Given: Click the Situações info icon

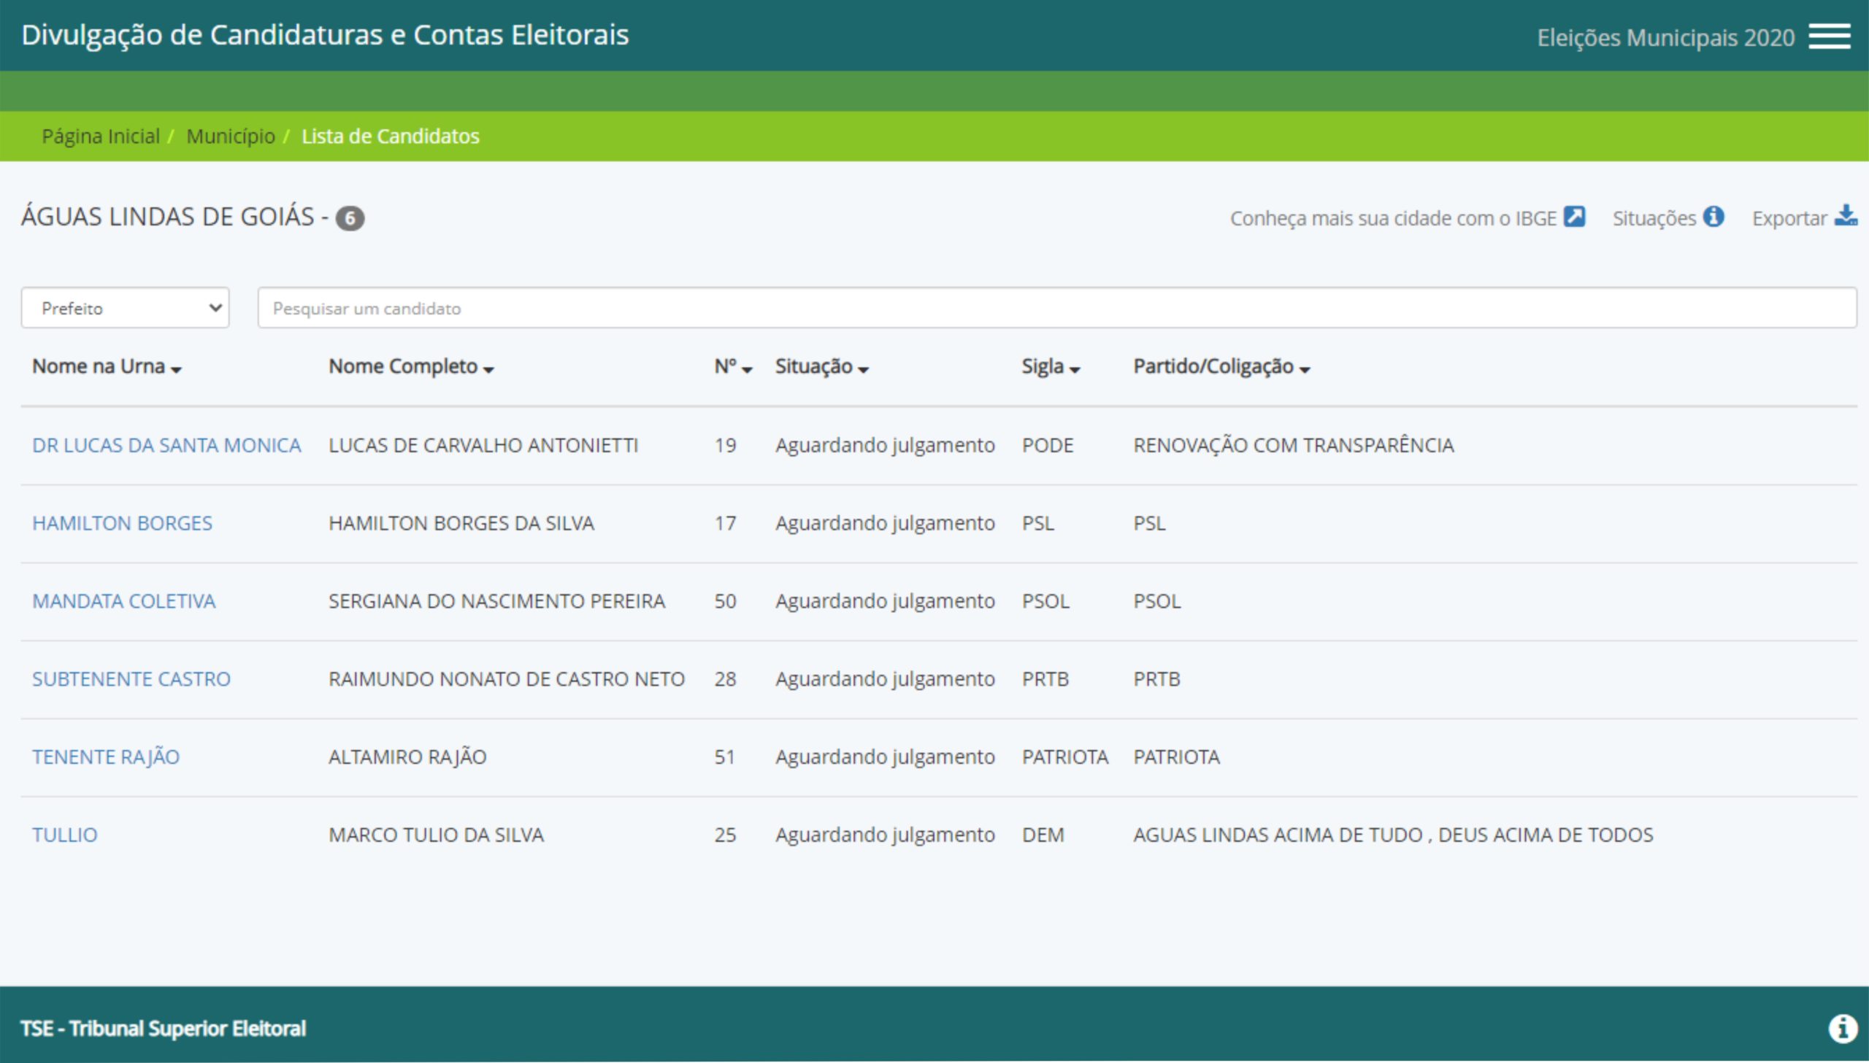Looking at the screenshot, I should (1713, 217).
